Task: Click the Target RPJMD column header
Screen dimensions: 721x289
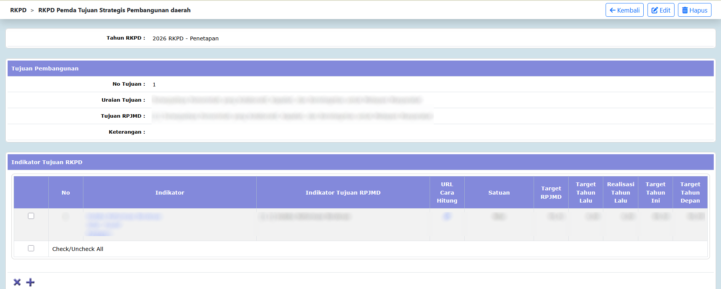Action: tap(551, 193)
